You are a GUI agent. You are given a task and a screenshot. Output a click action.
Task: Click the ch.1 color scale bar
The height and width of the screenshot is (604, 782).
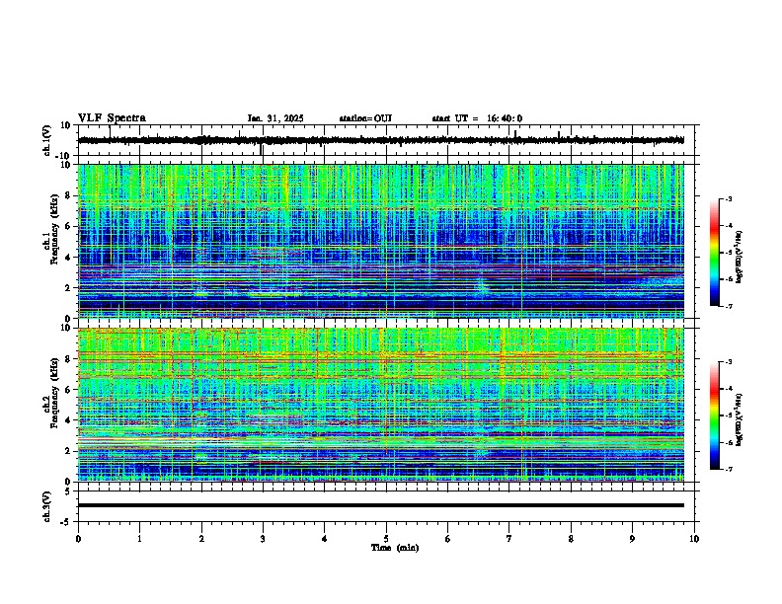[714, 253]
